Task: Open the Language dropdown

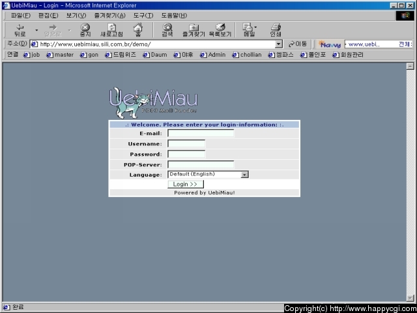Action: (x=208, y=174)
